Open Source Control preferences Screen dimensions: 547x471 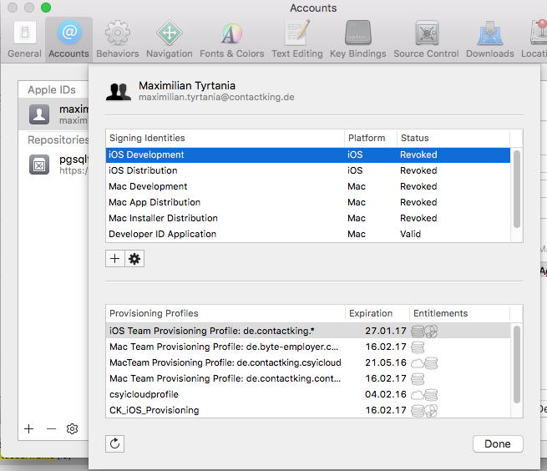click(x=426, y=40)
